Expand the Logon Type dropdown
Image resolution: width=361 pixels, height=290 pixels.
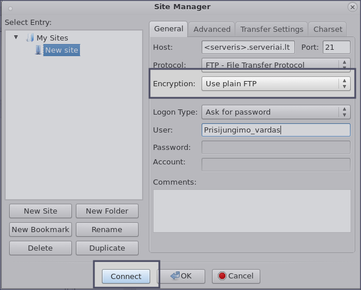pos(276,112)
